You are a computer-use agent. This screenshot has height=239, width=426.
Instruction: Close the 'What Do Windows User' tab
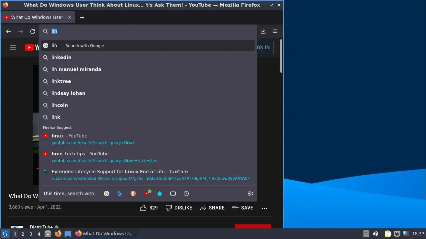[70, 17]
